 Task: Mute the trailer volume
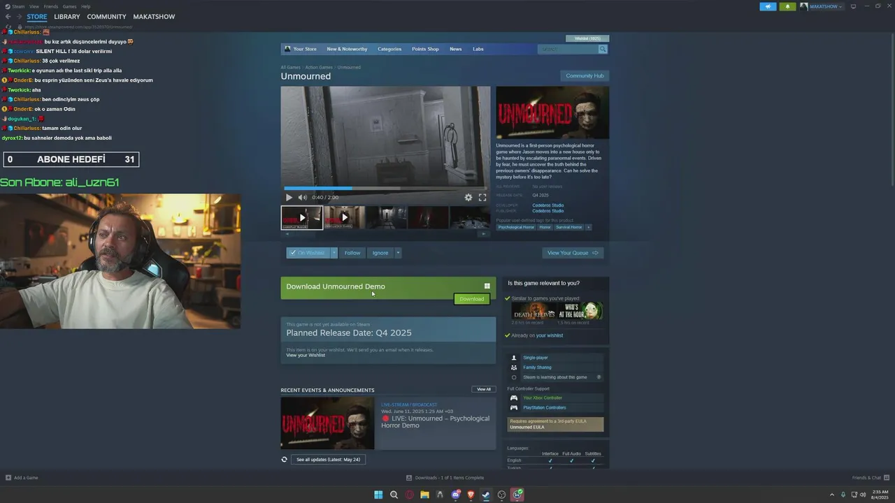[x=302, y=198]
